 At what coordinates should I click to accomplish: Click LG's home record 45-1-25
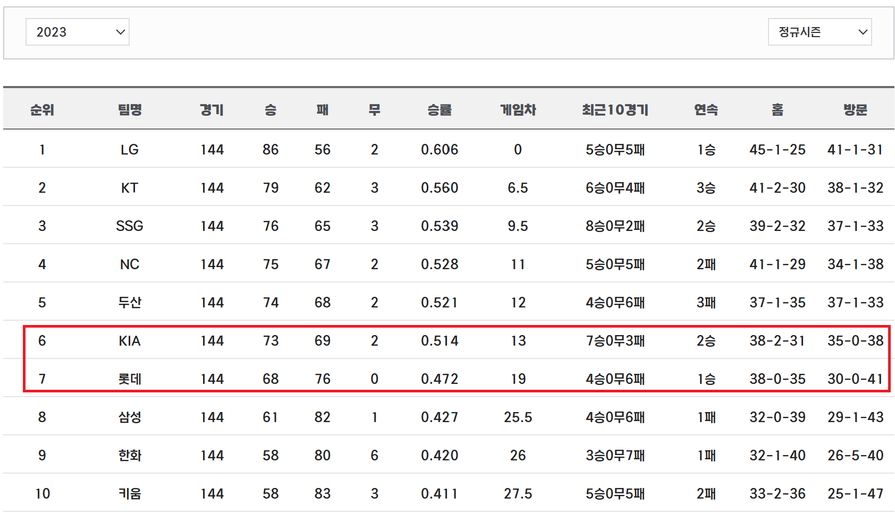tap(778, 150)
